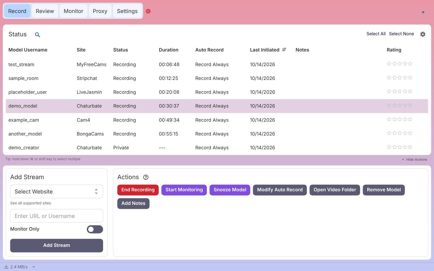
Task: Open the Status search magnifier
Action: click(37, 35)
